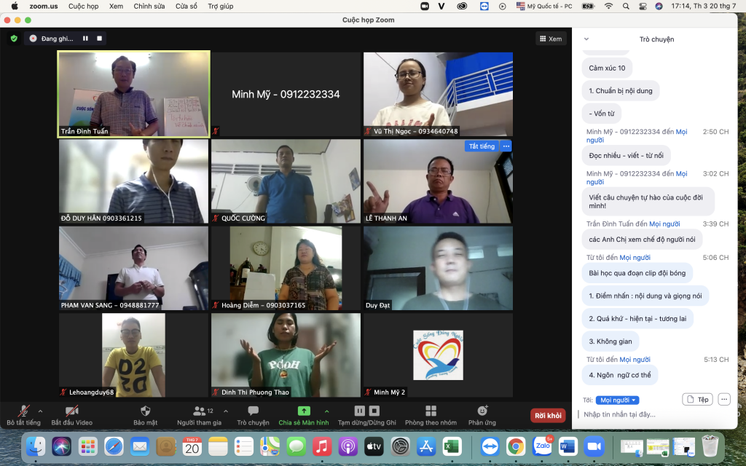Pause recording in top Đang ghi indicator
Screen dimensions: 746x466
click(86, 39)
